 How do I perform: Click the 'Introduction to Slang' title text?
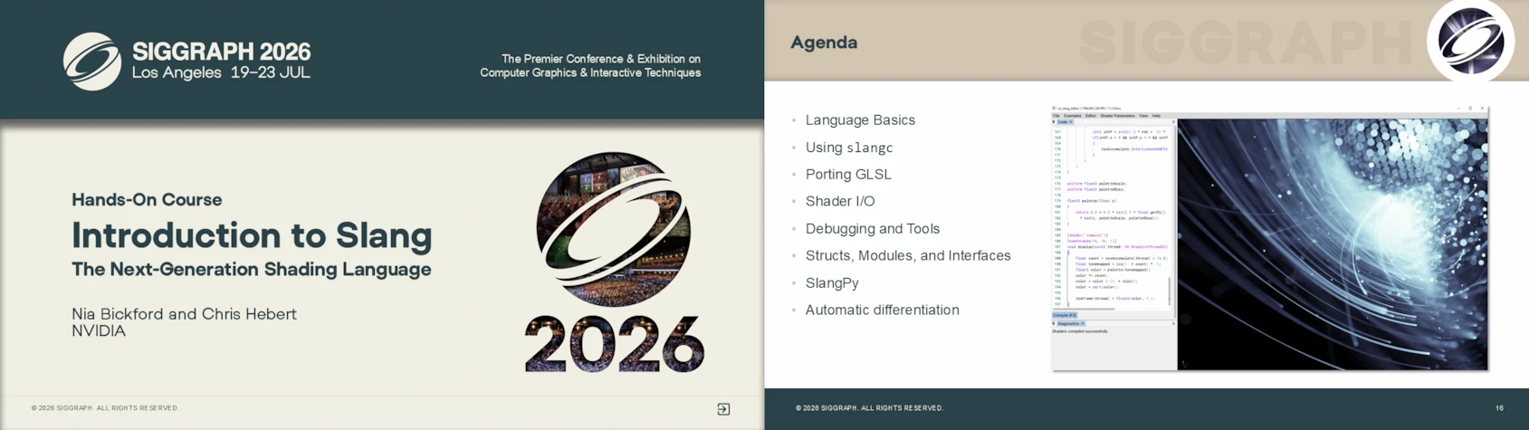coord(252,235)
